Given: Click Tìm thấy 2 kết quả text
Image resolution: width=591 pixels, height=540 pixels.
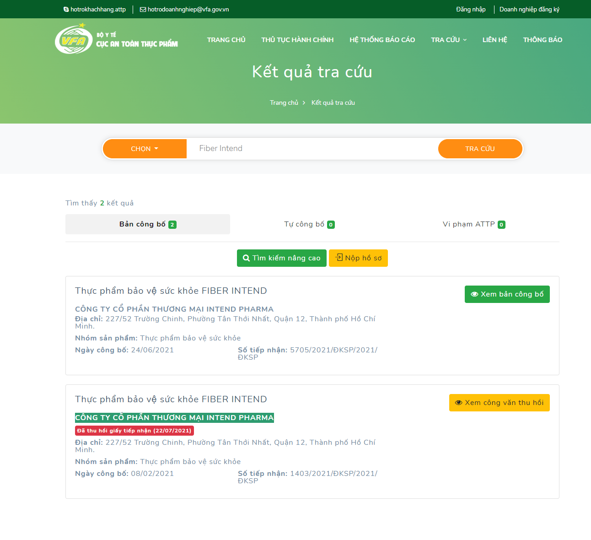Looking at the screenshot, I should (100, 203).
